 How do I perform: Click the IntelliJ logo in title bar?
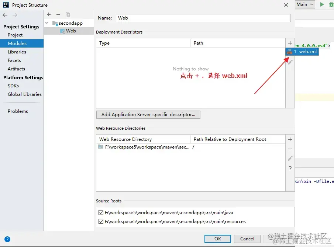[x=6, y=5]
